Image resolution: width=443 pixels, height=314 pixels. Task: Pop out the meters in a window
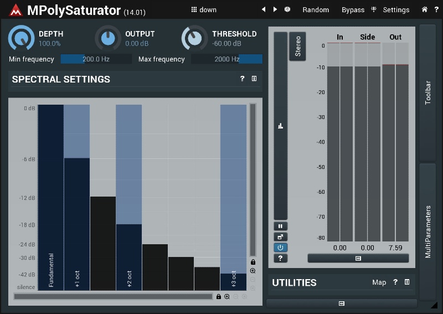(280, 236)
